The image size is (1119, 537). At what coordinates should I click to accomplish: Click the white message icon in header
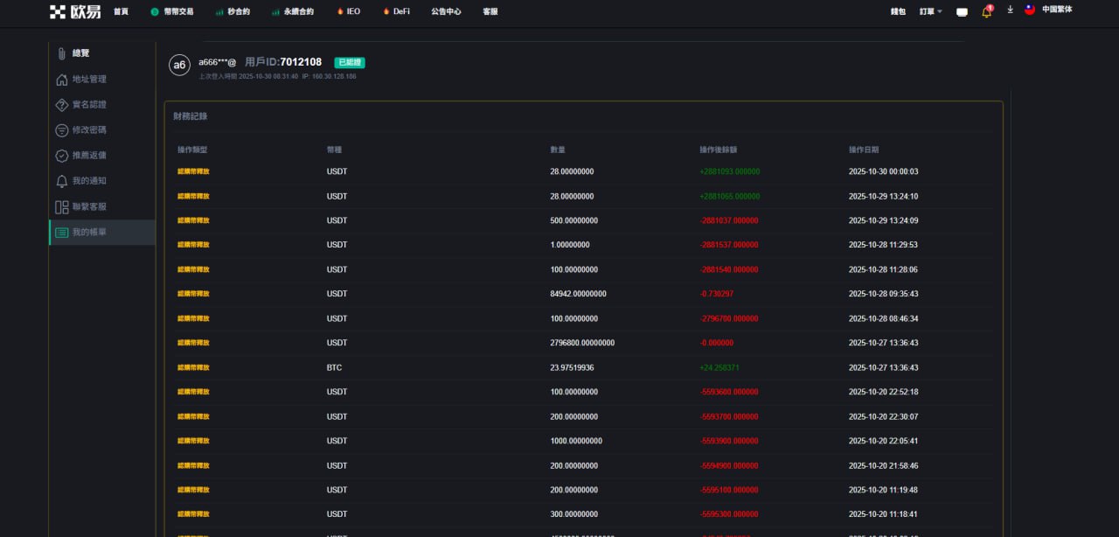click(x=962, y=12)
